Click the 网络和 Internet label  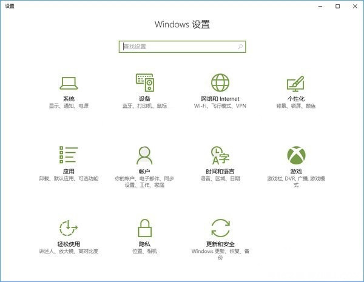220,99
